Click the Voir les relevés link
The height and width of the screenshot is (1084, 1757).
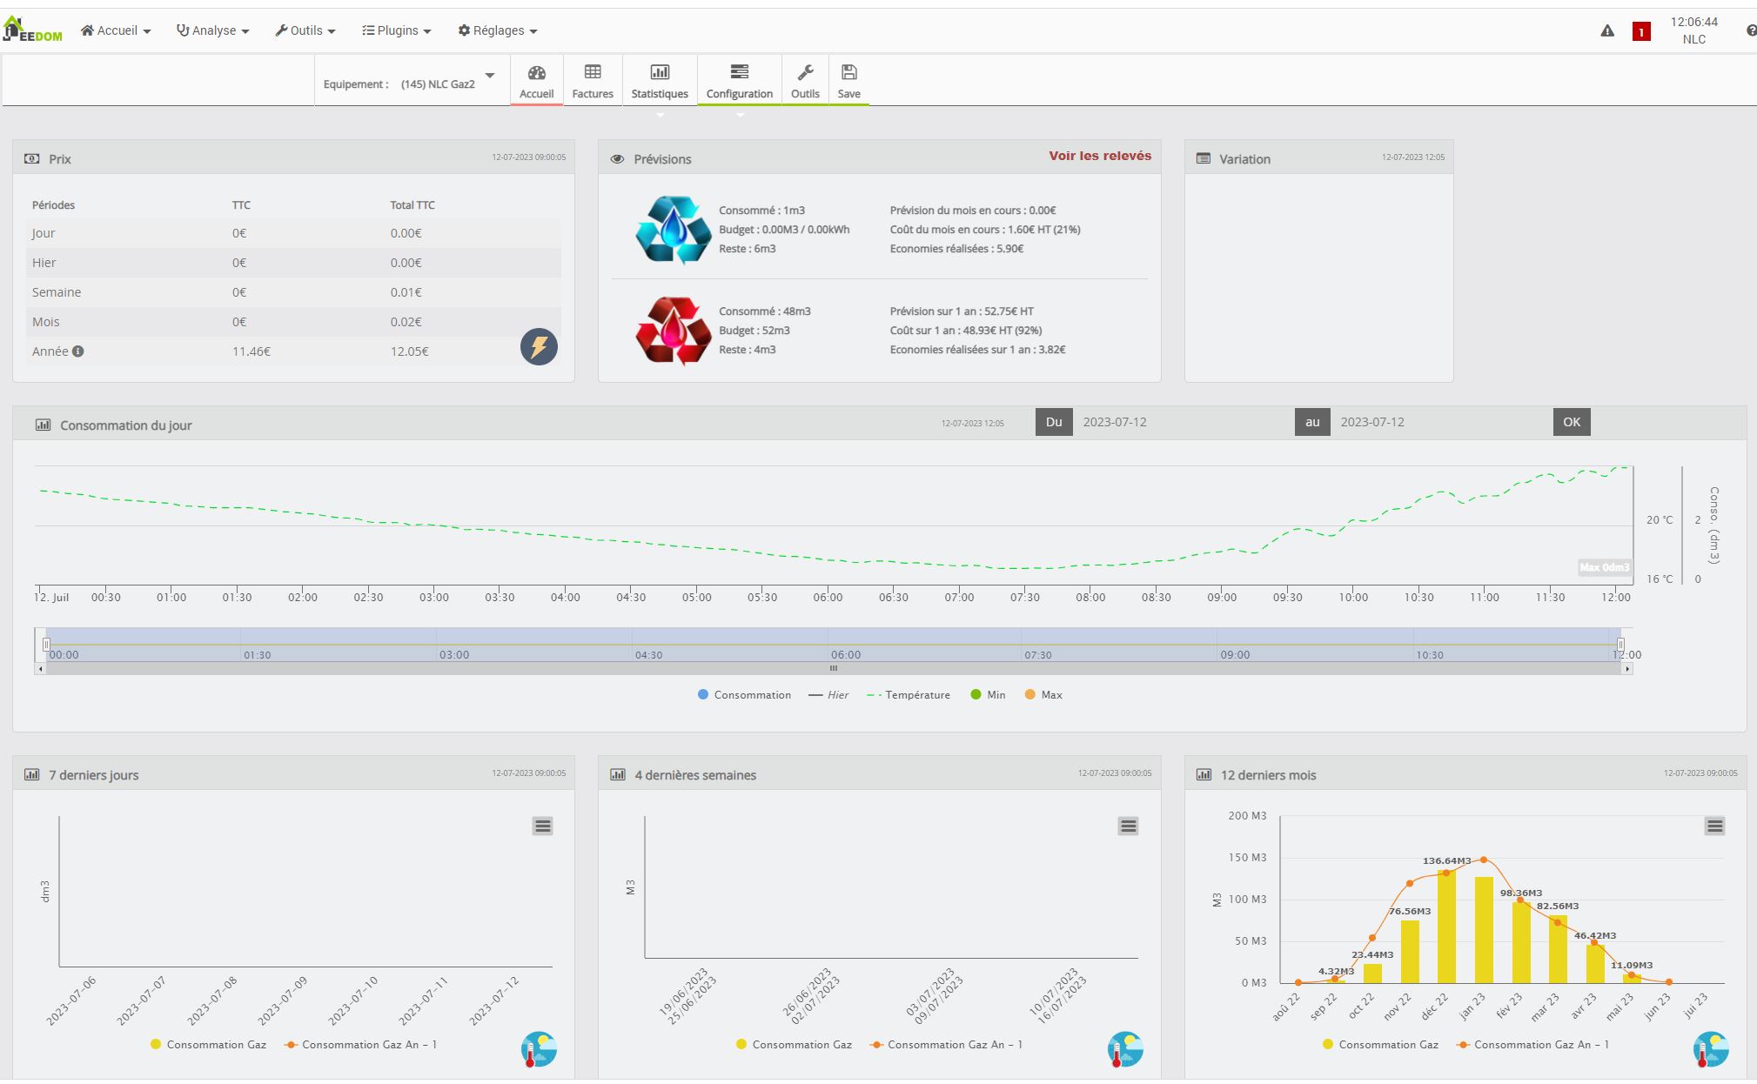(1099, 156)
